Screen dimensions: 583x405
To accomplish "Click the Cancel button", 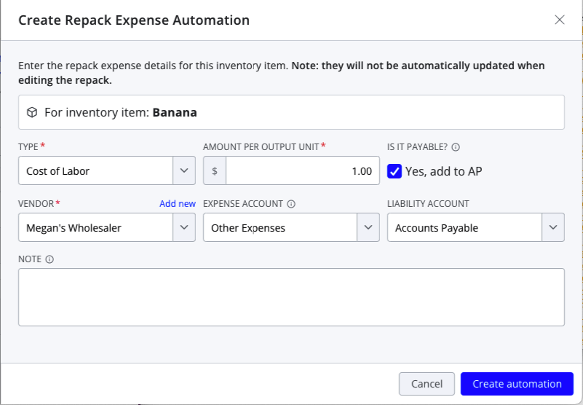I will coord(427,384).
